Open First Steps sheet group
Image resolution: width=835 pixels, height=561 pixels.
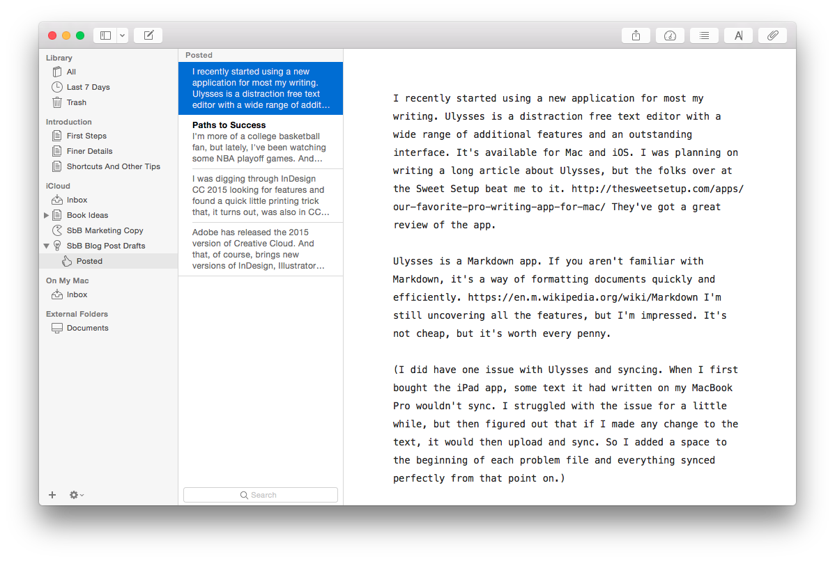pyautogui.click(x=109, y=136)
